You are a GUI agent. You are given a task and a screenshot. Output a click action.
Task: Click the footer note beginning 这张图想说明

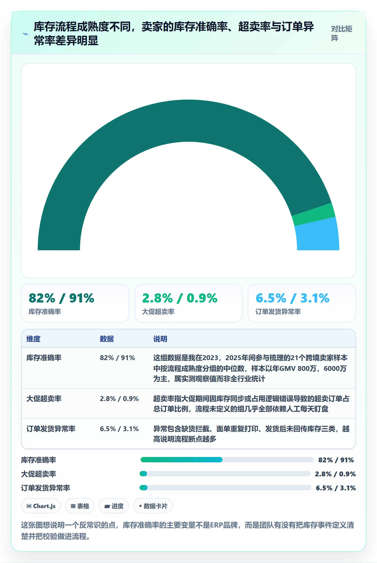coord(188,531)
